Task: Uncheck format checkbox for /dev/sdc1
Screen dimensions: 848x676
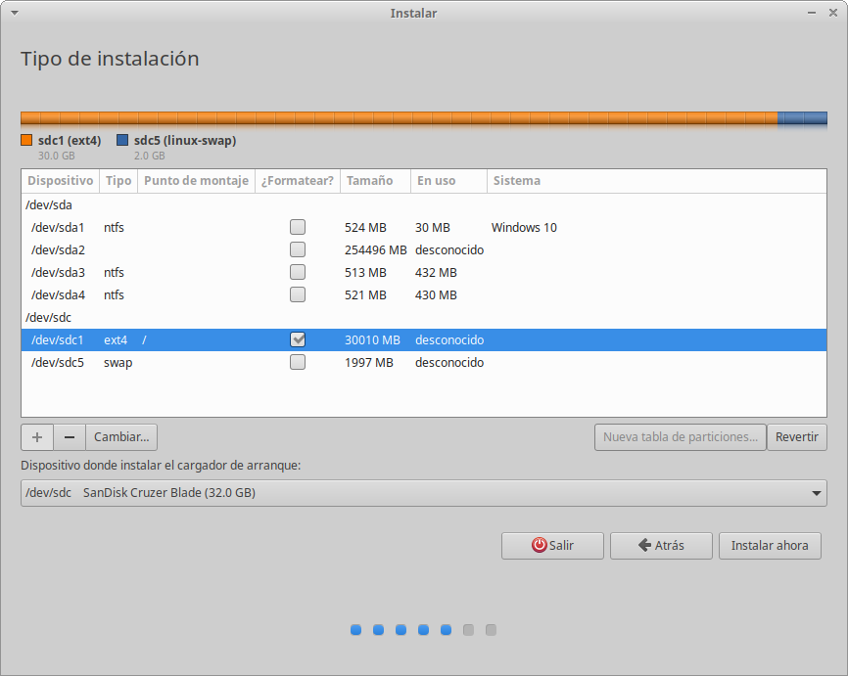Action: pos(298,340)
